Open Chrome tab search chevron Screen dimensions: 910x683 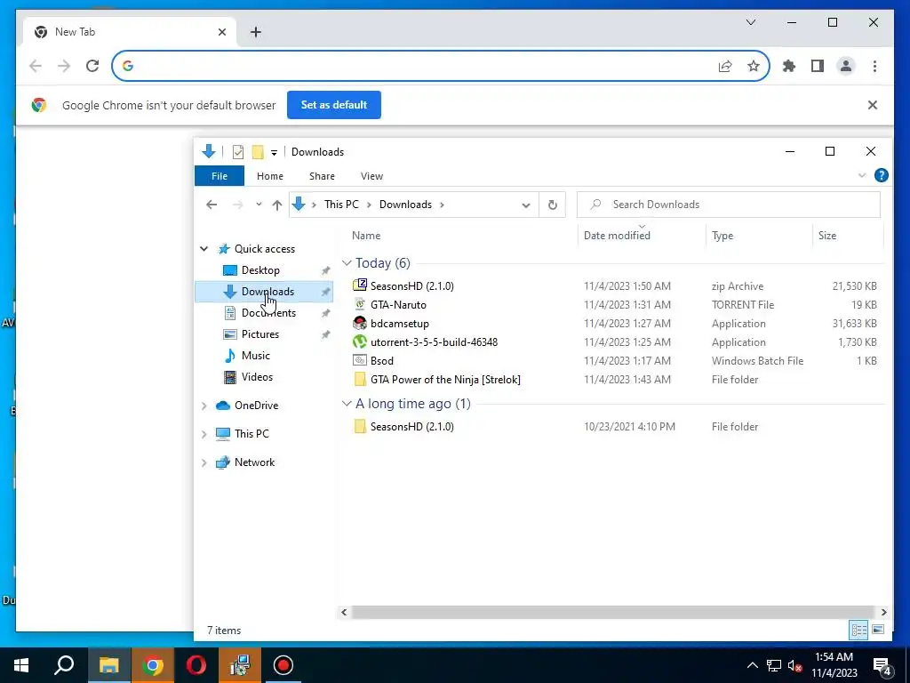pyautogui.click(x=750, y=22)
